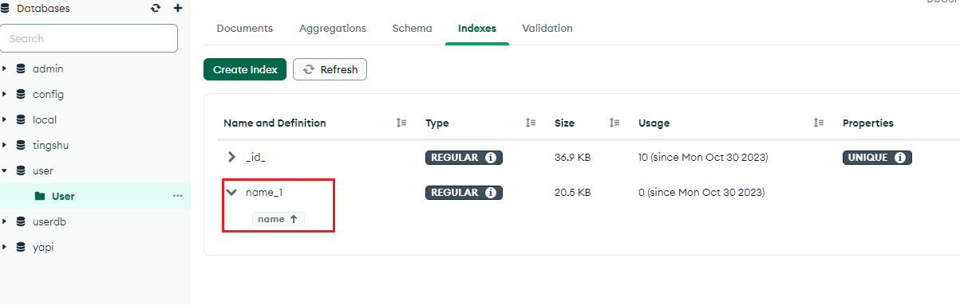Image resolution: width=960 pixels, height=305 pixels.
Task: Sort by Name and Definition column icon
Action: click(401, 123)
